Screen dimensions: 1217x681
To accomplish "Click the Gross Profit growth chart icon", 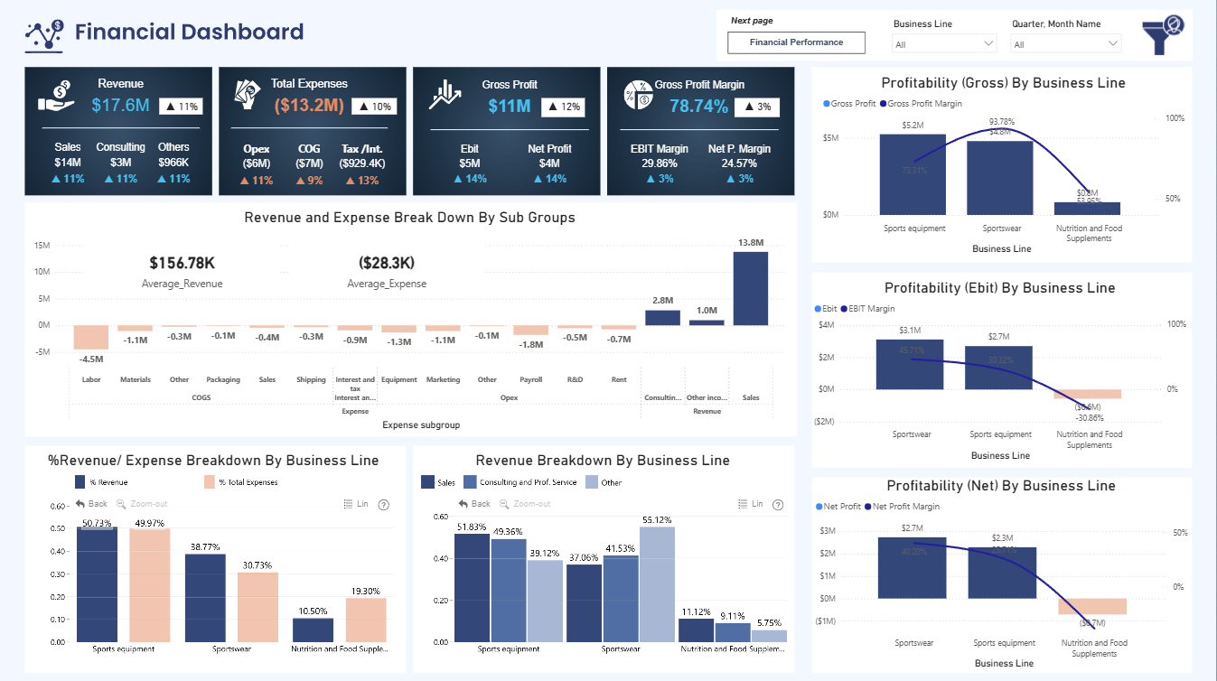I will click(445, 95).
